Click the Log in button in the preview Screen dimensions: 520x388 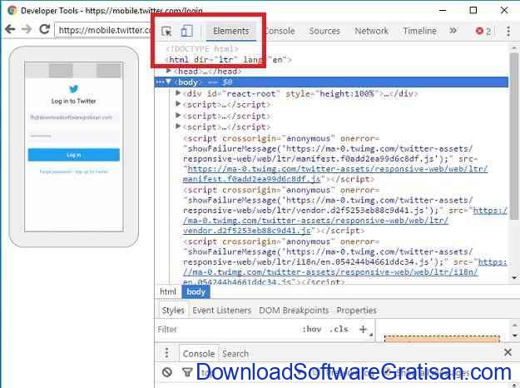pyautogui.click(x=73, y=155)
